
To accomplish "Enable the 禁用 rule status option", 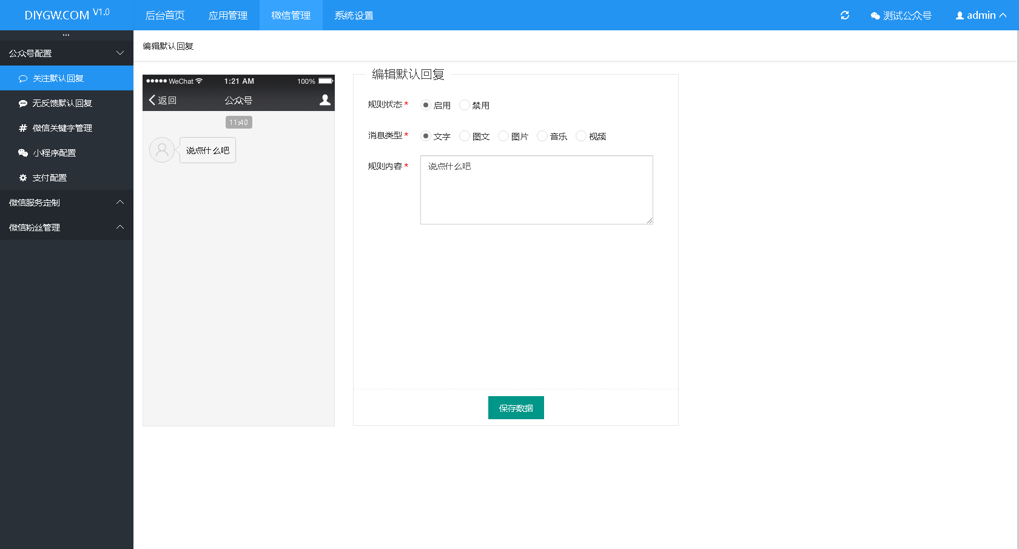I will tap(464, 104).
